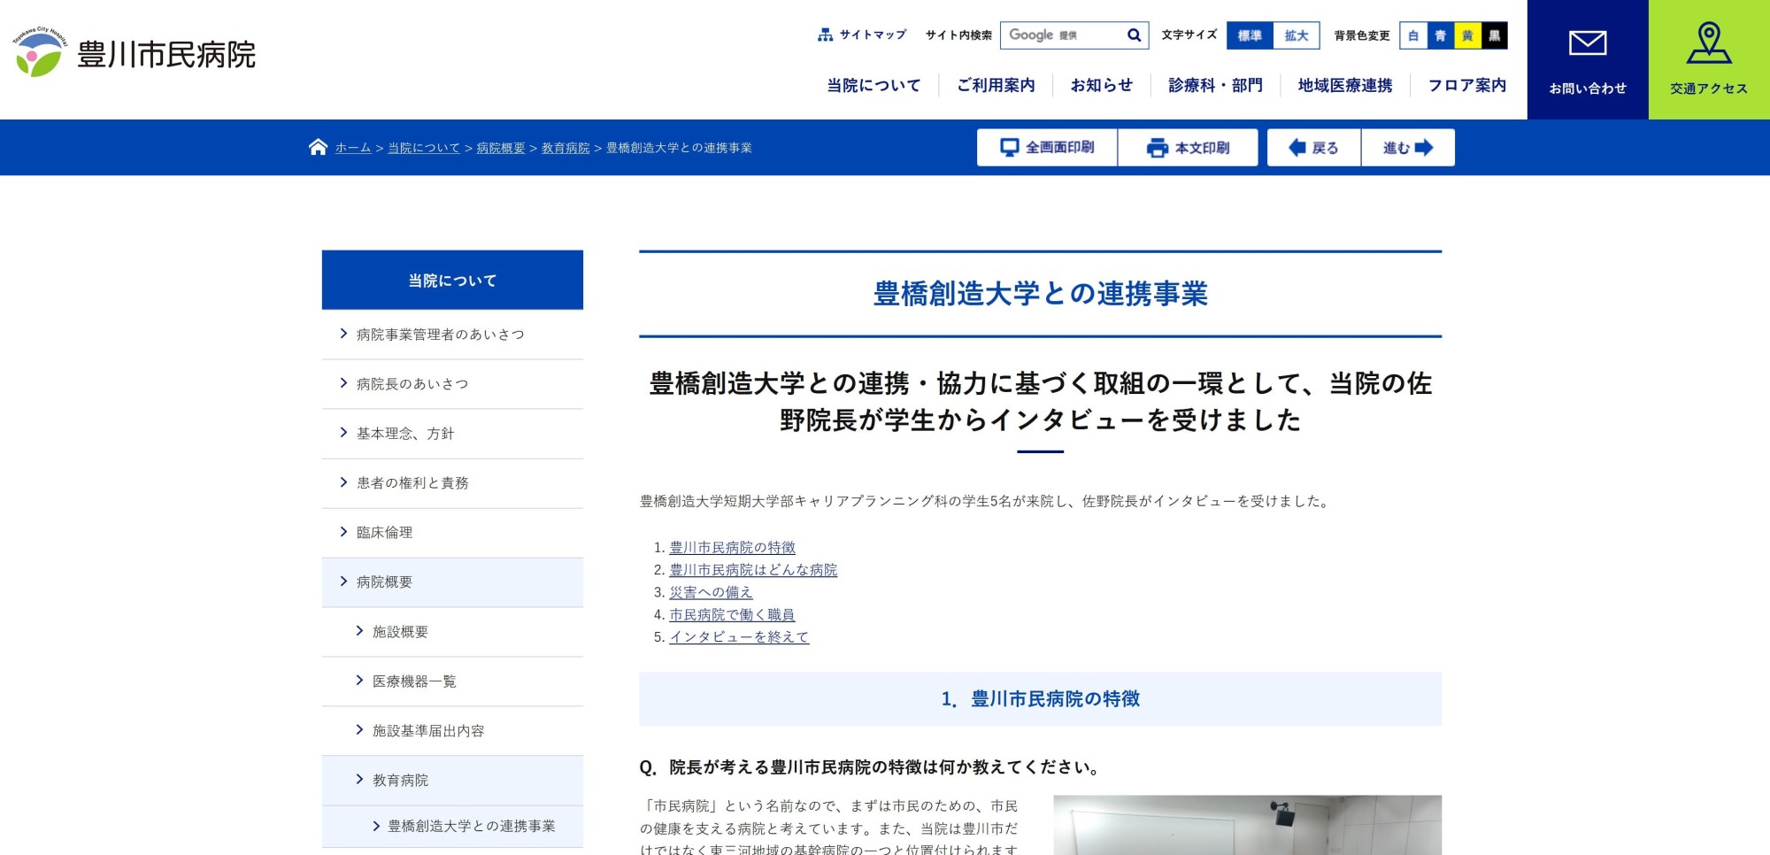Viewport: 1770px width, 855px height.
Task: Open the ご利用案内 menu
Action: 996,85
